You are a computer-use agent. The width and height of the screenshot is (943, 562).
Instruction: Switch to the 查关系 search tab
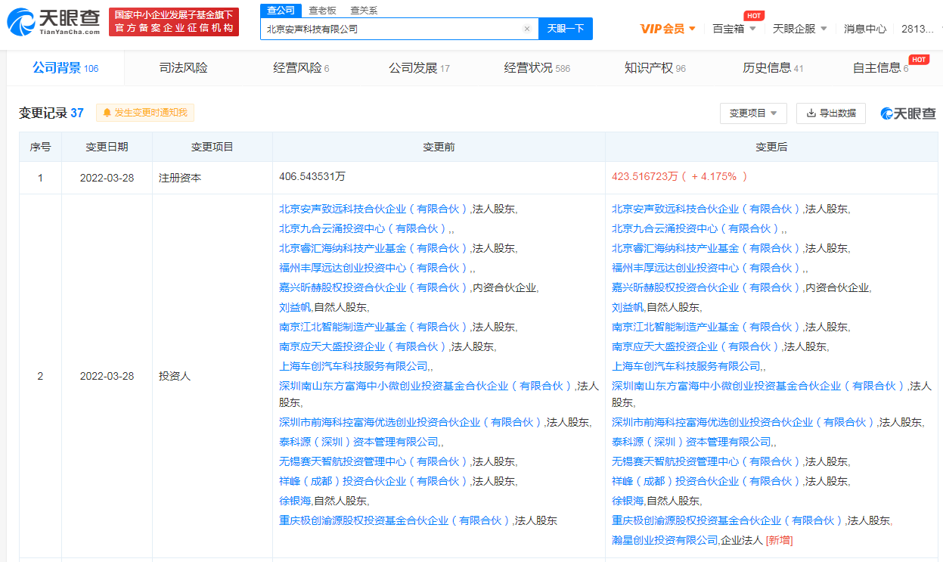click(364, 10)
